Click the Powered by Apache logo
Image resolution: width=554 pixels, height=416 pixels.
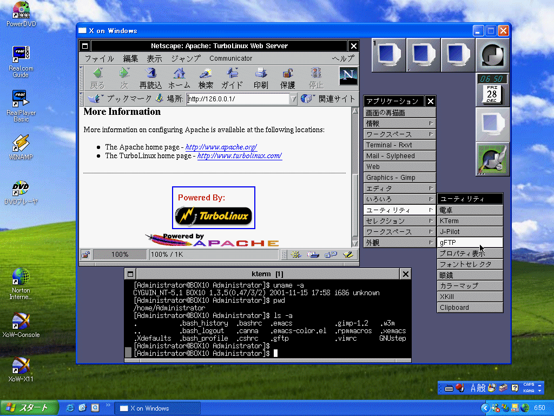tap(212, 240)
